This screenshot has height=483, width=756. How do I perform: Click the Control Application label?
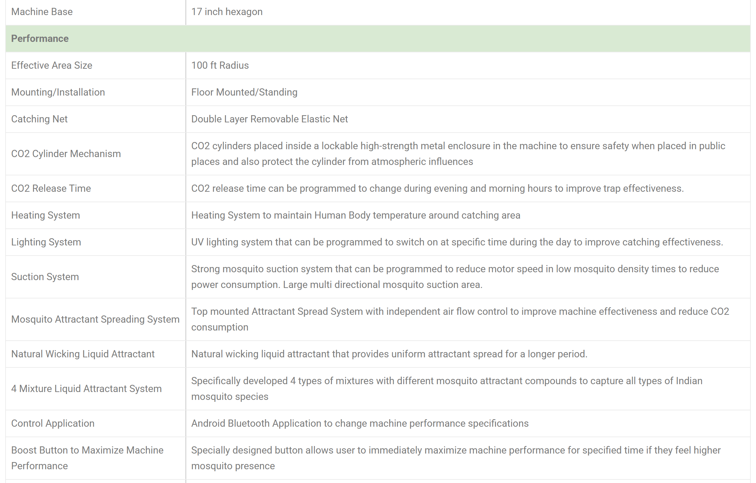[x=53, y=423]
